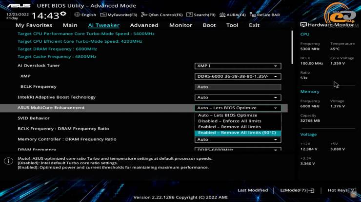Click the Core Voltage 1.359 V value
361x202 pixels.
tap(338, 63)
